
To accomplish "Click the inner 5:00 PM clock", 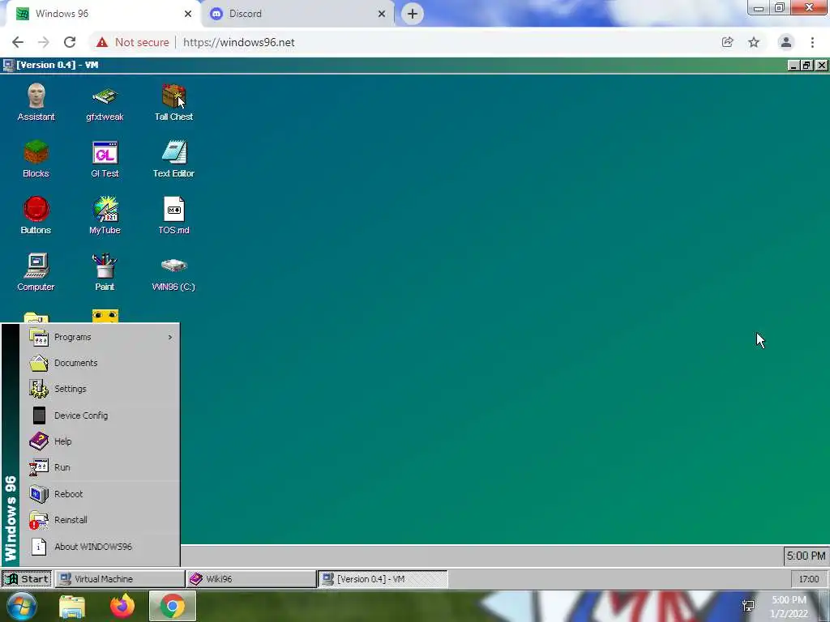I will pyautogui.click(x=805, y=556).
